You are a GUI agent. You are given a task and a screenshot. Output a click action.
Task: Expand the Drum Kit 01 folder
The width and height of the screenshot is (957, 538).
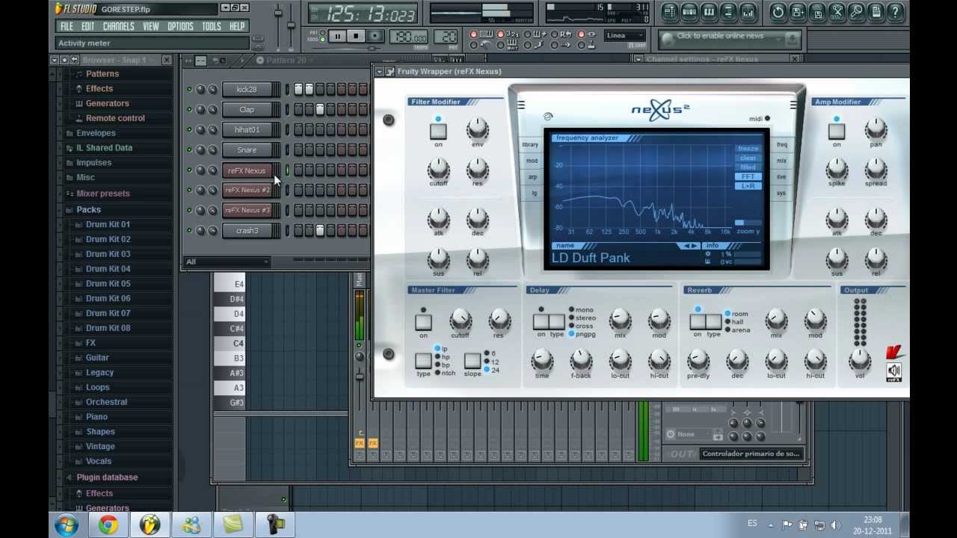(108, 224)
